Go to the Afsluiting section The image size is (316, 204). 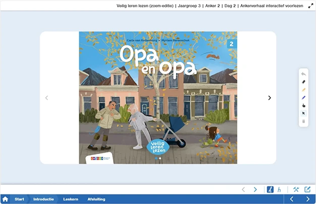point(96,199)
